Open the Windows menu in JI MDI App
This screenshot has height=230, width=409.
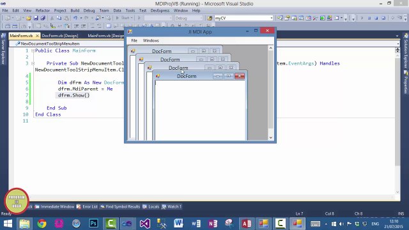[x=151, y=40]
